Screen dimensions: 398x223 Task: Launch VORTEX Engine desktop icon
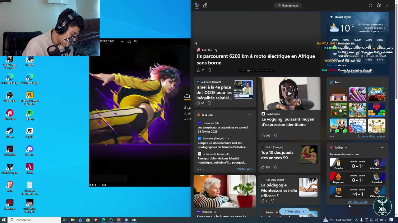tap(10, 168)
